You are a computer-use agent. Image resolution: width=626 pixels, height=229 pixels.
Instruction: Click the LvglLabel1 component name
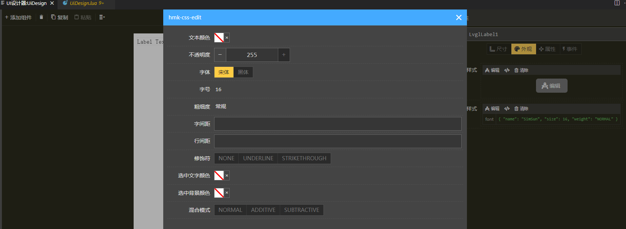tap(484, 35)
